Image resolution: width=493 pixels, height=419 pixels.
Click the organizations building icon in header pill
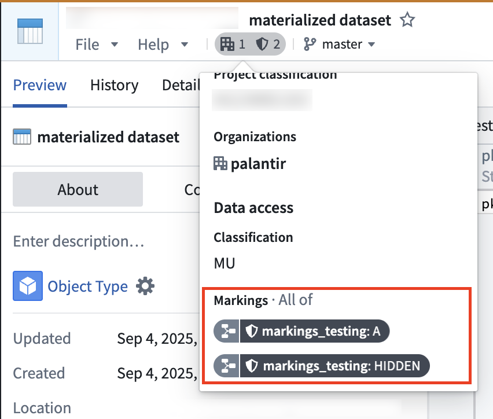[227, 44]
